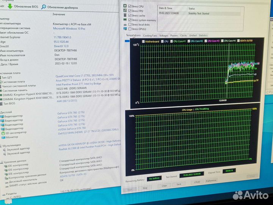
Task: Open the Dell E2218HN monitor link
Action: pyautogui.click(x=88, y=132)
